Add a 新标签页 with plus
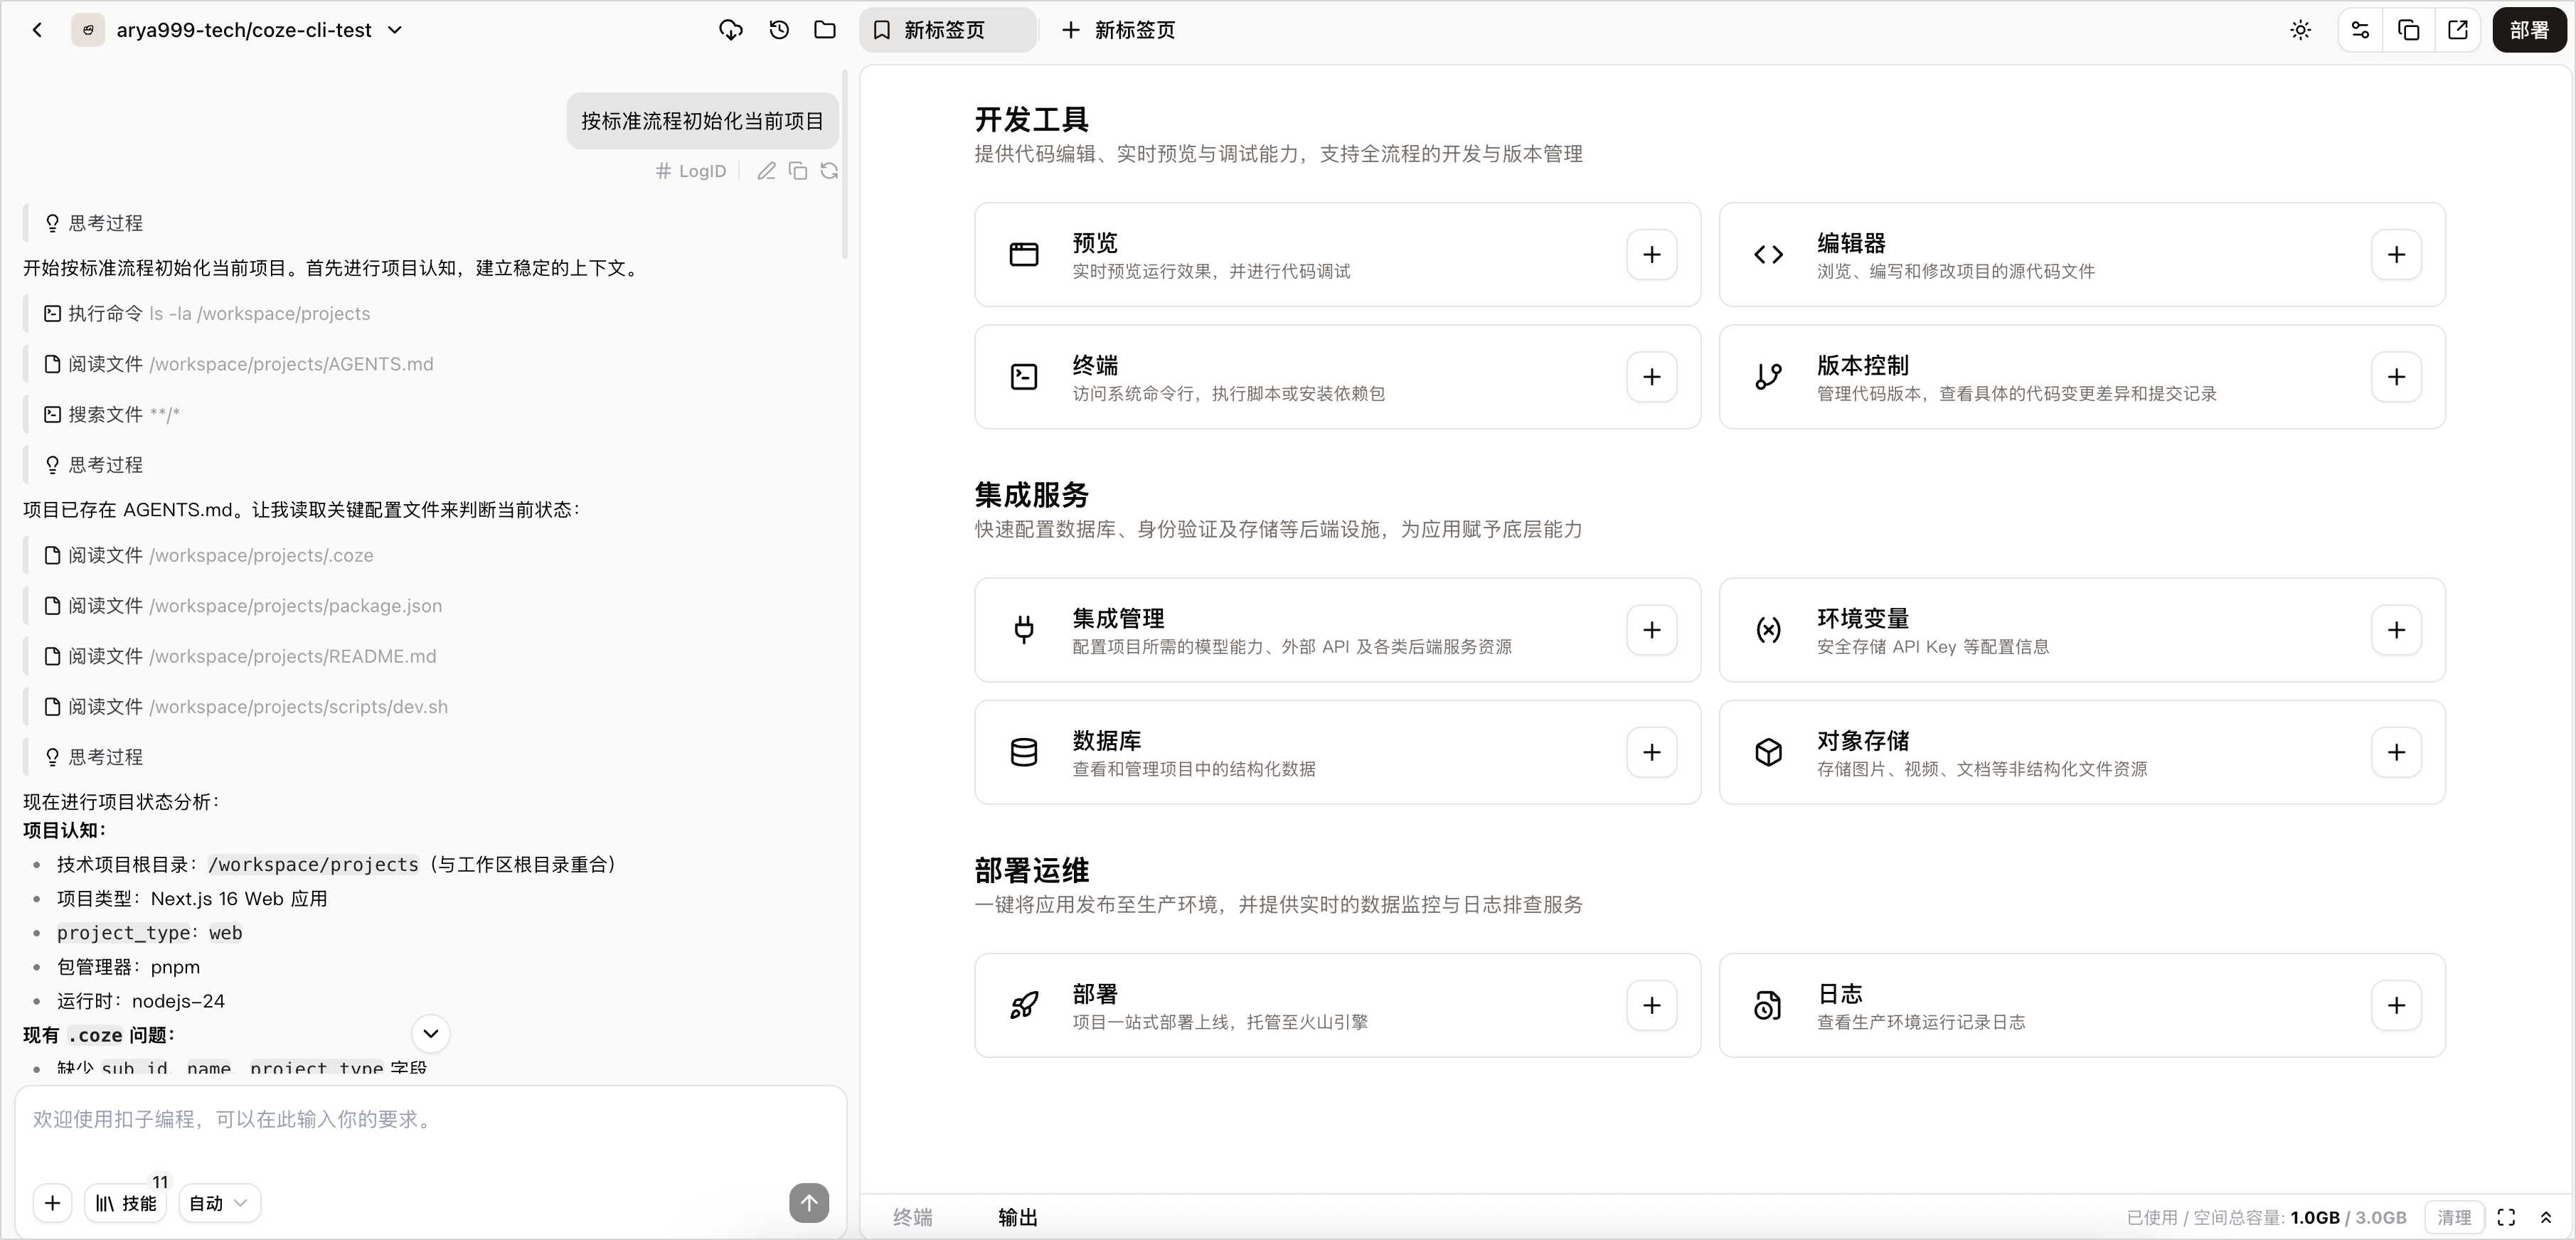Viewport: 2576px width, 1240px height. [x=1118, y=30]
